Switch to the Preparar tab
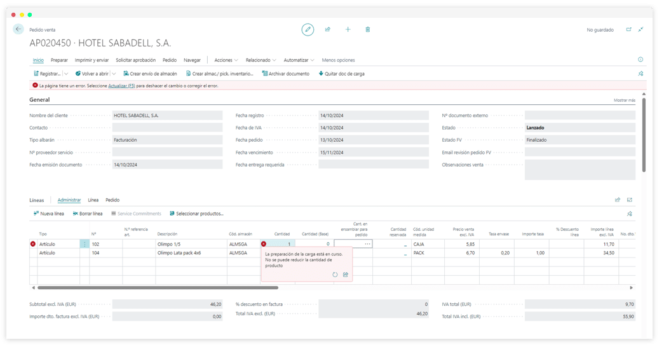Viewport: 664px width, 349px height. tap(59, 60)
